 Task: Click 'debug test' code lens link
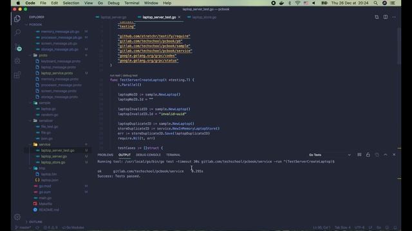click(130, 76)
